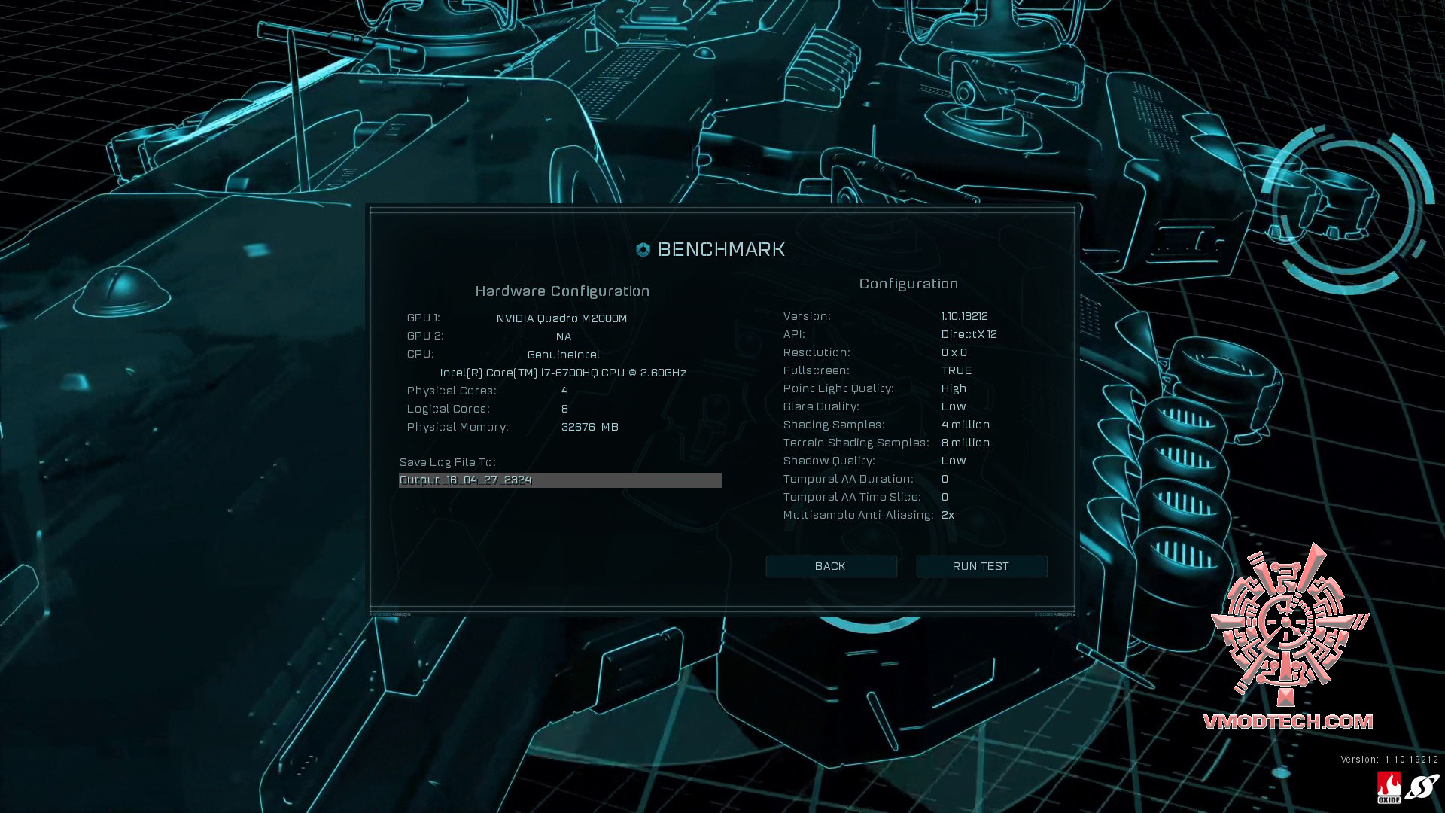Click the Fullscreen TRUE value
Viewport: 1445px width, 813px height.
point(956,370)
